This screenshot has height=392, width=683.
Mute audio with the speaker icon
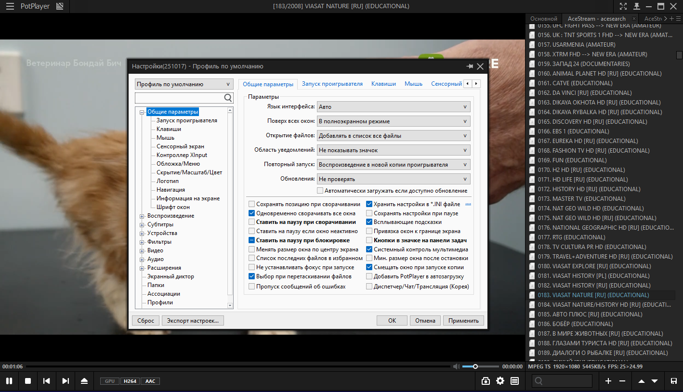(456, 366)
